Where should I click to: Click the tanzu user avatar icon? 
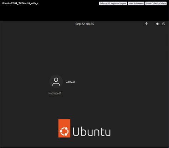tap(56, 81)
